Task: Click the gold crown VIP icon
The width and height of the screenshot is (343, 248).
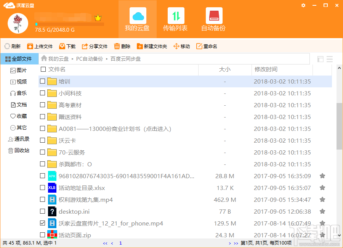Action: point(98,18)
